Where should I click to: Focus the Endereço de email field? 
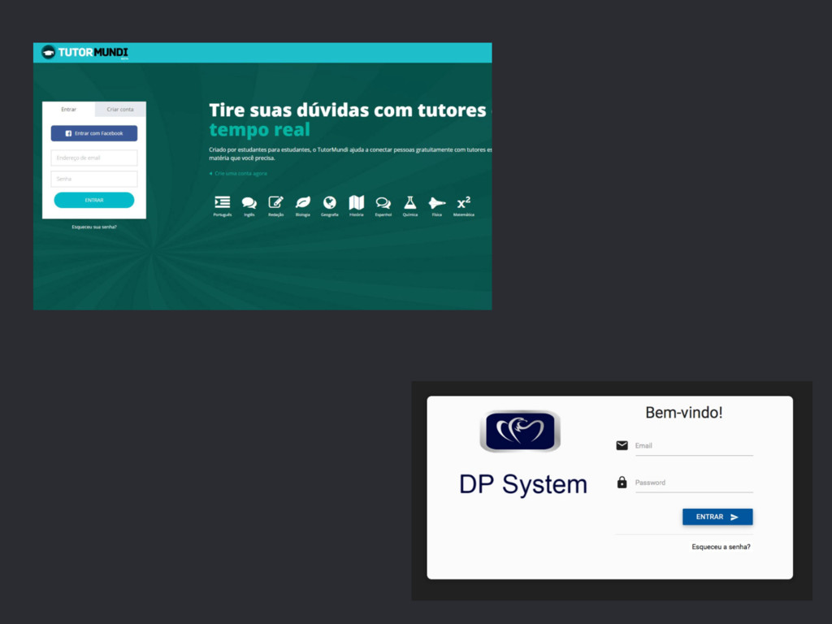(x=94, y=158)
